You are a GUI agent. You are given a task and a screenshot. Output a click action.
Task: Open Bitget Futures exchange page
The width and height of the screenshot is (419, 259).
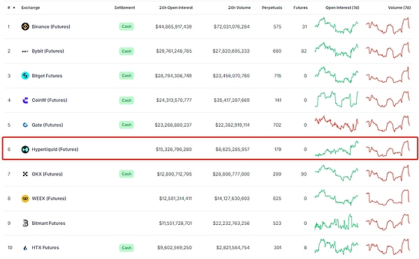click(47, 76)
